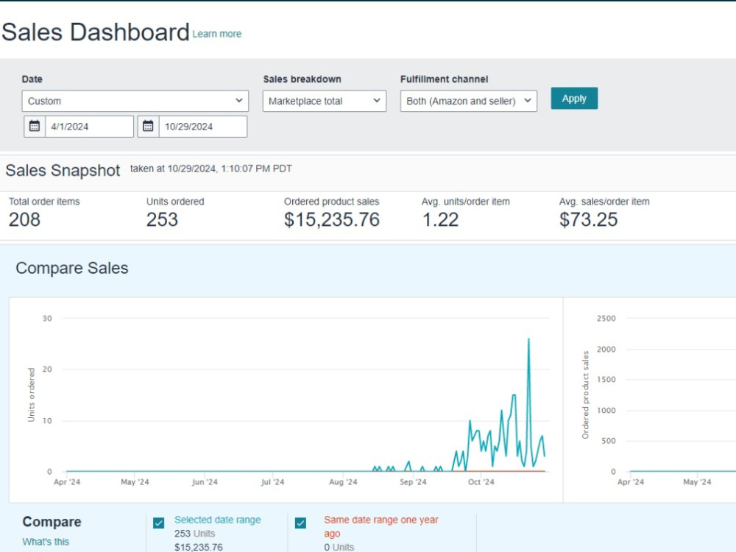Click the Avg. units/order item value 1.22
The height and width of the screenshot is (552, 736).
[x=440, y=219]
